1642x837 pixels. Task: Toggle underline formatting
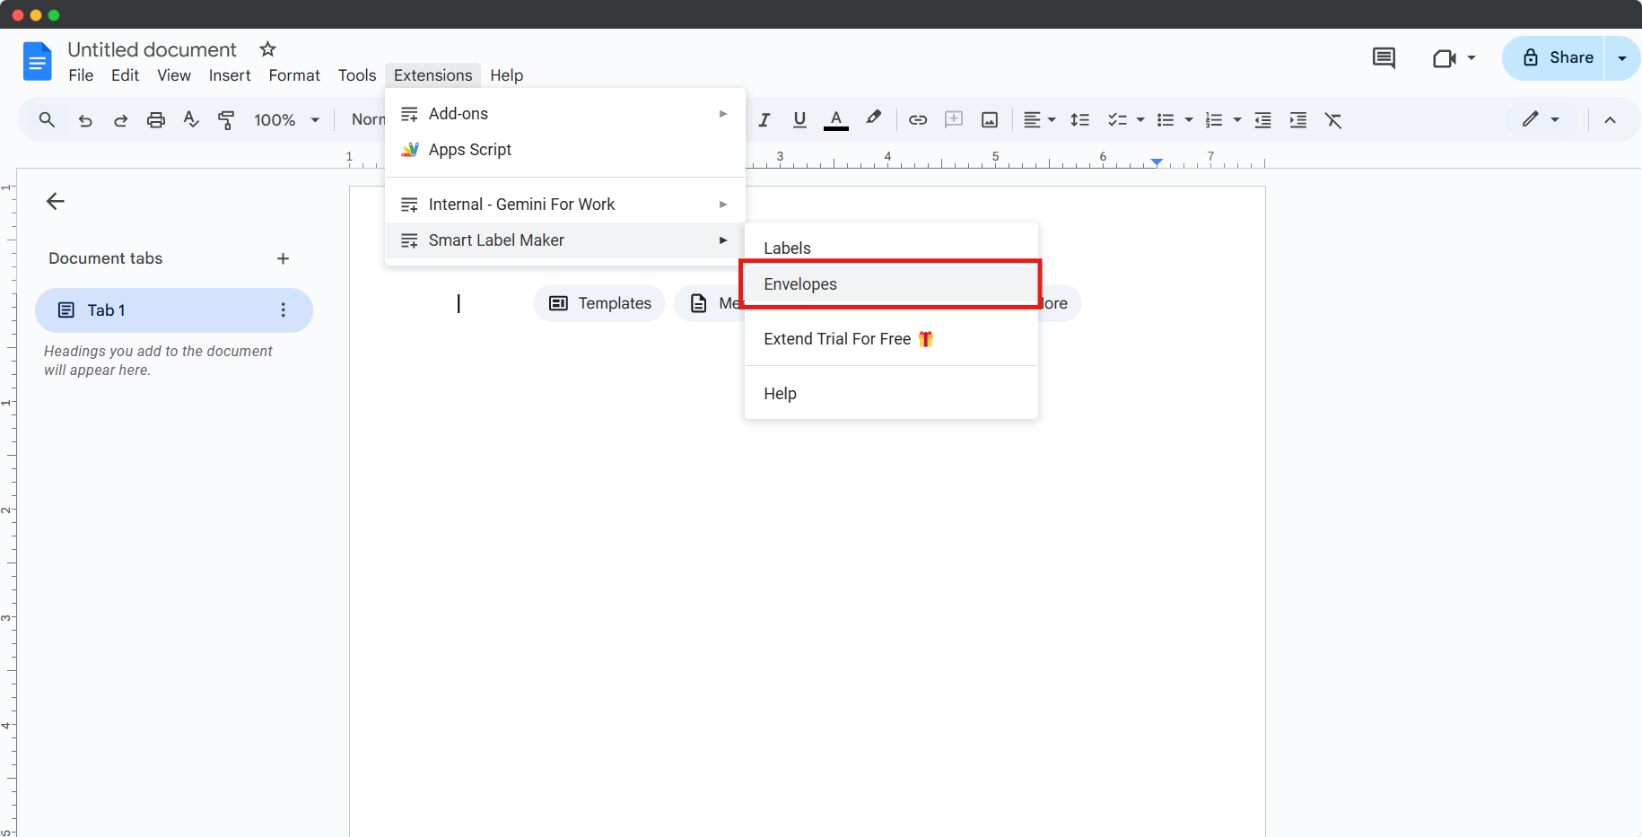(x=799, y=119)
